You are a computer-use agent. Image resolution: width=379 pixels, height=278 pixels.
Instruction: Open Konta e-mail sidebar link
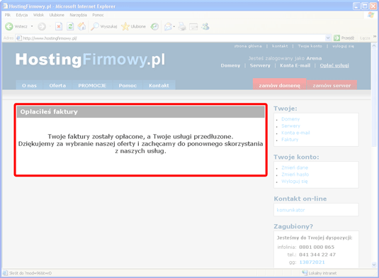click(x=295, y=133)
